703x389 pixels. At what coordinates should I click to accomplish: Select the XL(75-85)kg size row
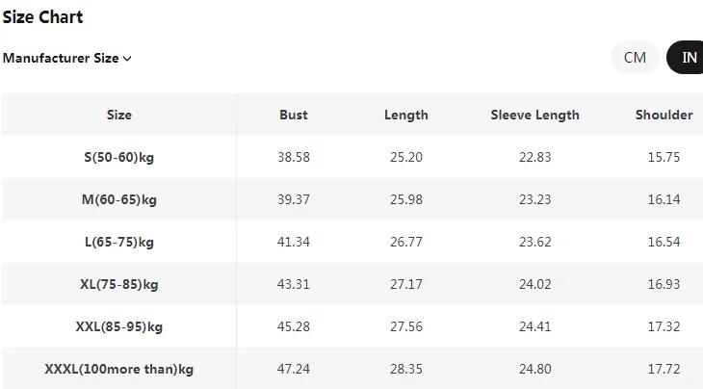click(352, 284)
